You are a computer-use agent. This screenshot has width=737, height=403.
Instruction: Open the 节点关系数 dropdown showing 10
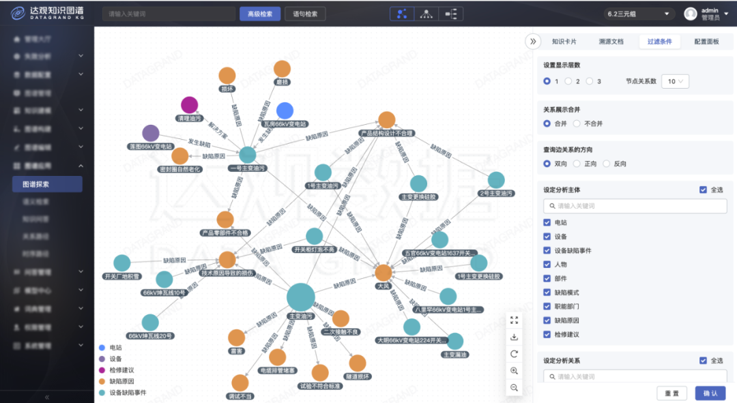click(x=676, y=81)
